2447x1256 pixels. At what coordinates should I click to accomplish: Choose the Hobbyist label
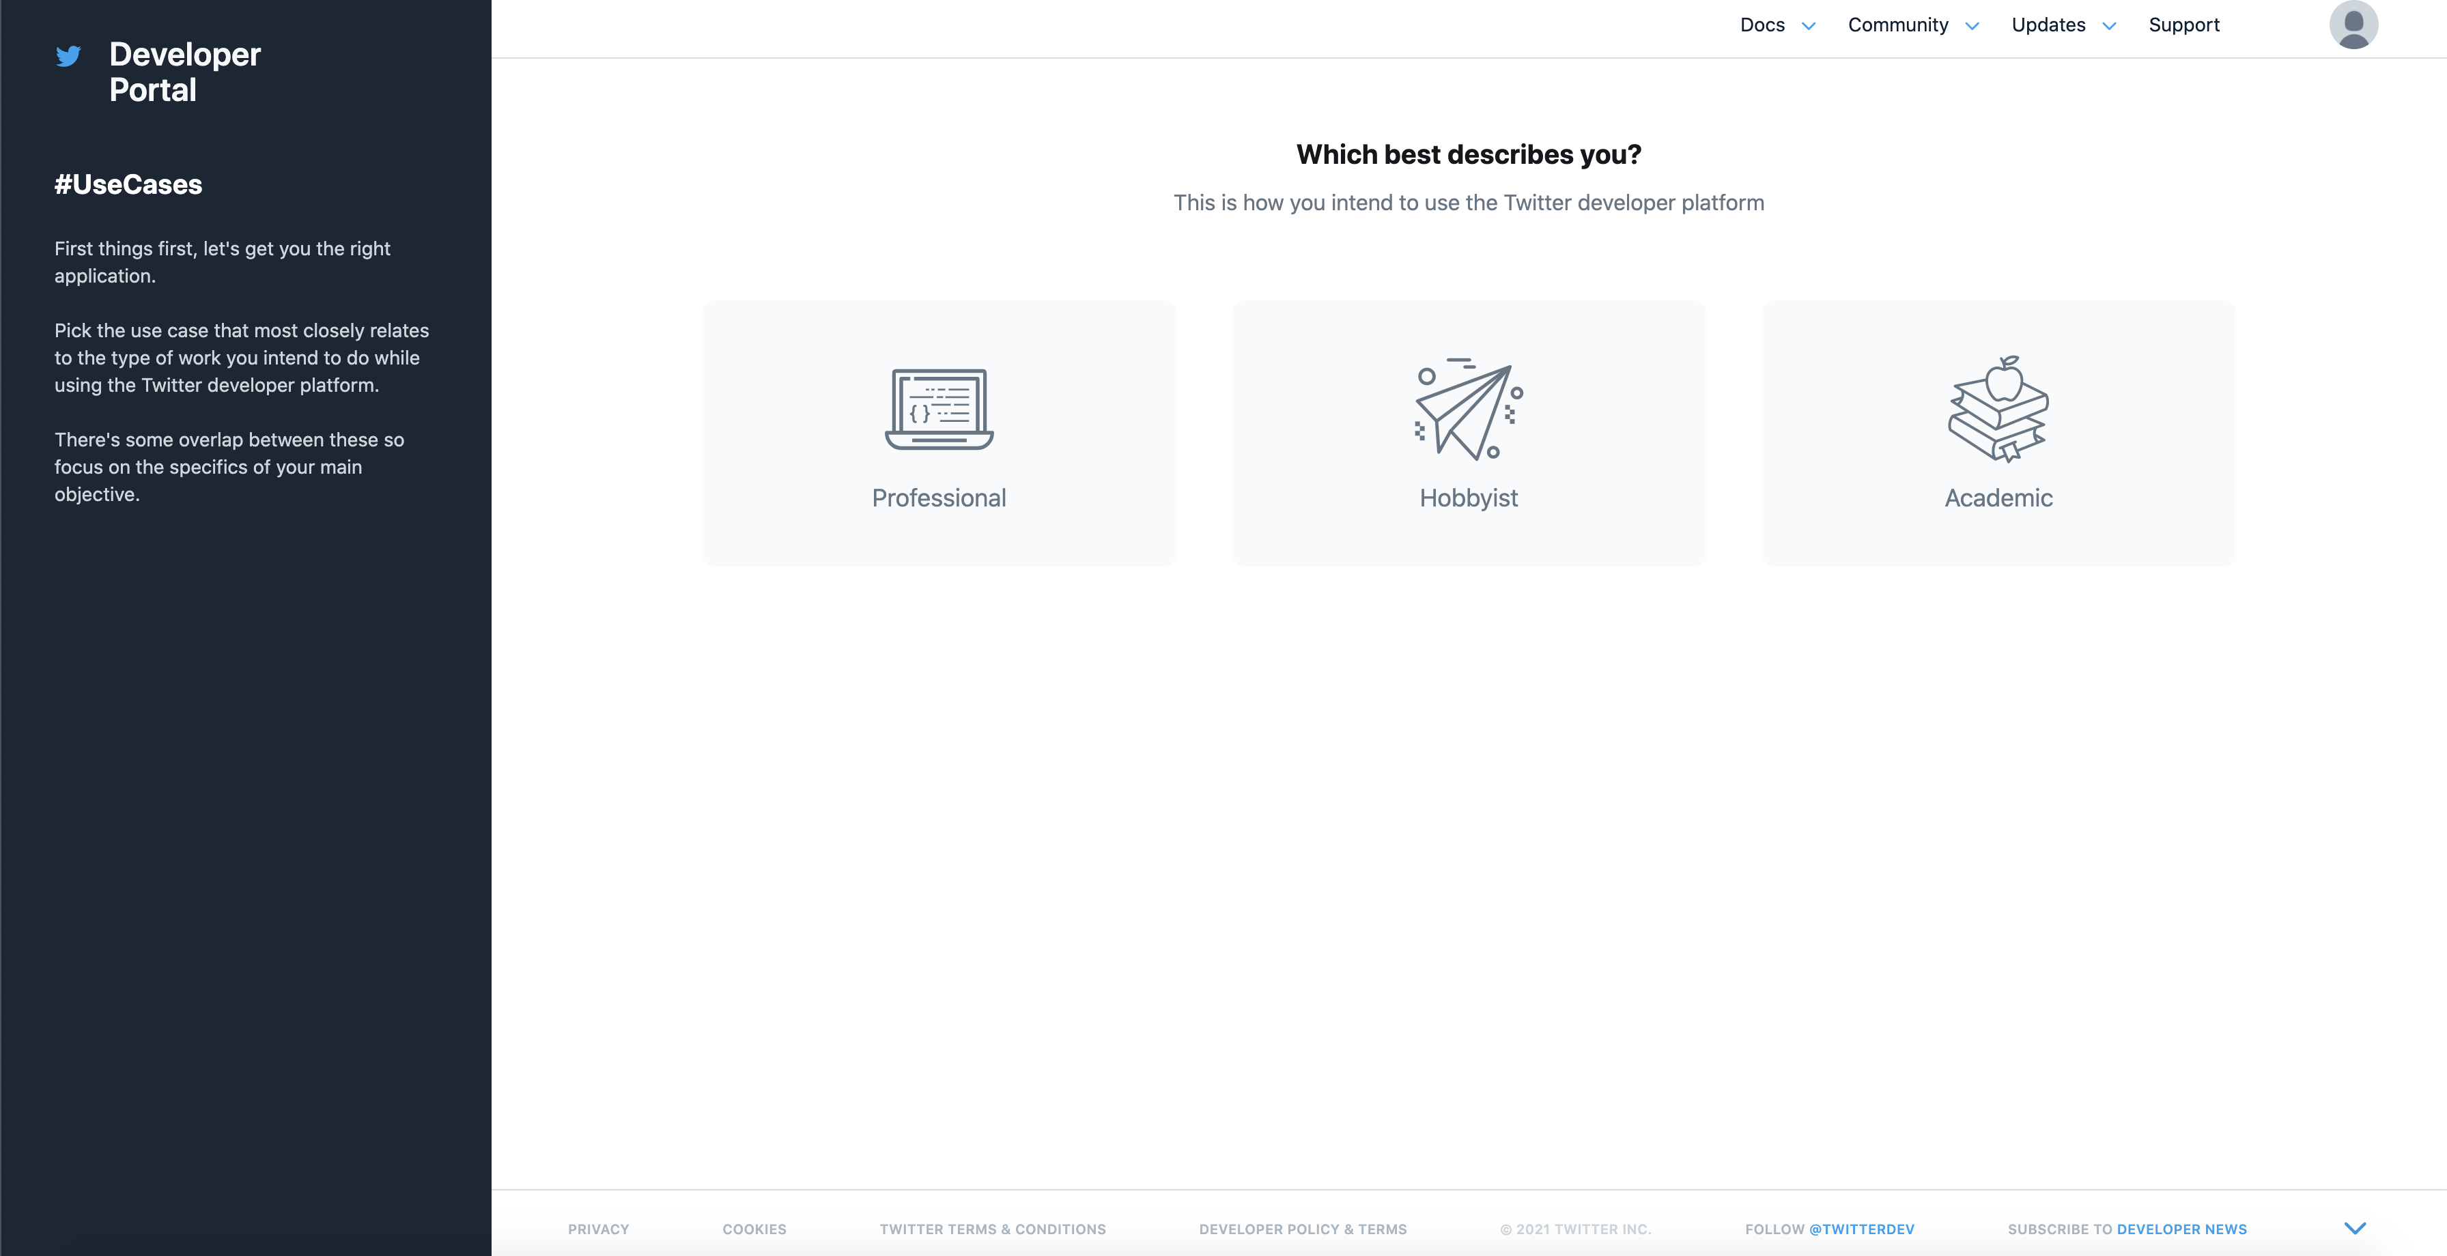[1468, 498]
